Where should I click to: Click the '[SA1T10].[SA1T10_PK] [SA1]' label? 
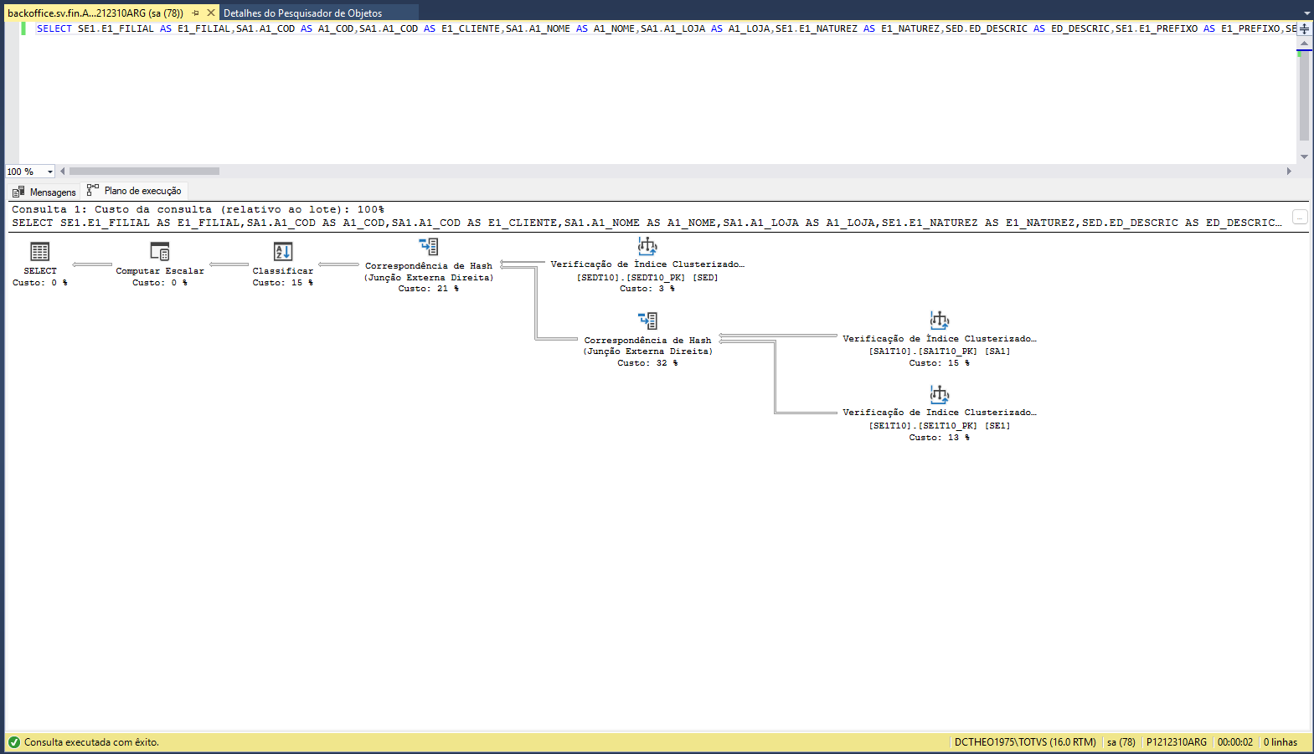[940, 351]
